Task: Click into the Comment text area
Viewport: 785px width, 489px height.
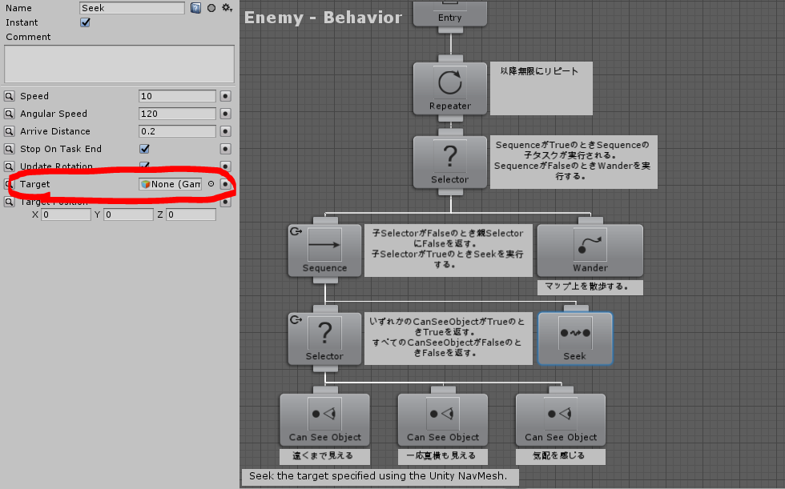Action: click(119, 64)
